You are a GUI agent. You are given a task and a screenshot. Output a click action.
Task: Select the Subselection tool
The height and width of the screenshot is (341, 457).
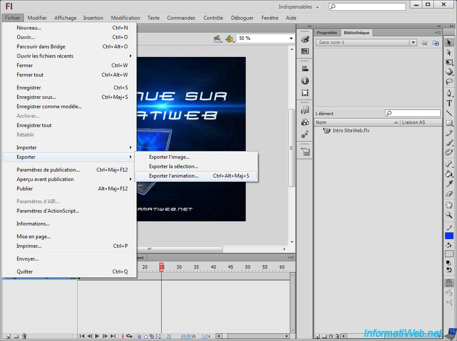[x=449, y=52]
